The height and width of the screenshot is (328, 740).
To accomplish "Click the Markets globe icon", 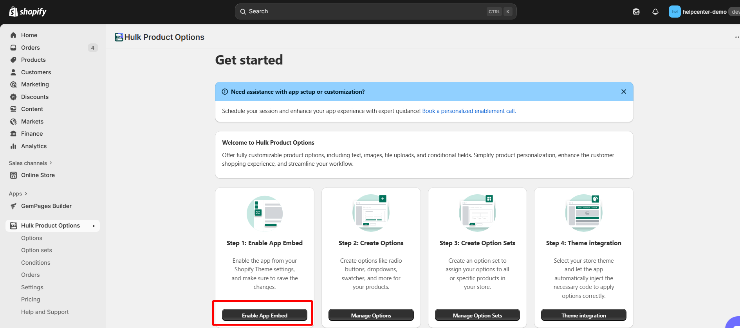I will pos(13,122).
